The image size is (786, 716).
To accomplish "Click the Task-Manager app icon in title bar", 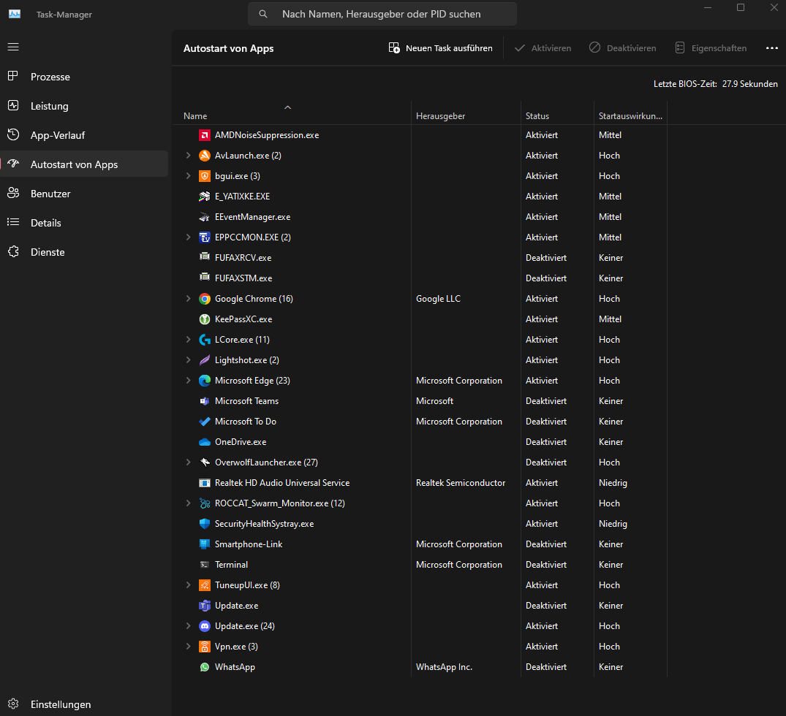I will click(15, 14).
